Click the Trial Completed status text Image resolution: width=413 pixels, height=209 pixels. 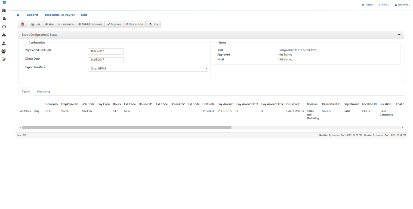click(x=298, y=50)
